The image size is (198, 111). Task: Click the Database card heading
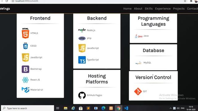[153, 51]
